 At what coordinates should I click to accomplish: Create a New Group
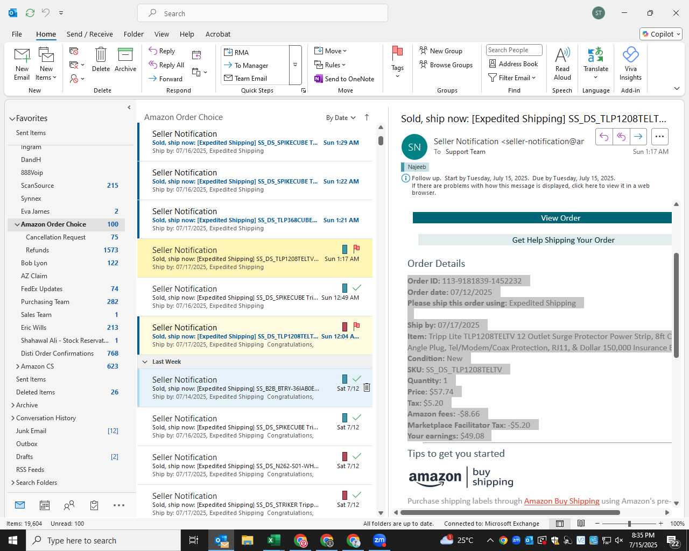441,51
